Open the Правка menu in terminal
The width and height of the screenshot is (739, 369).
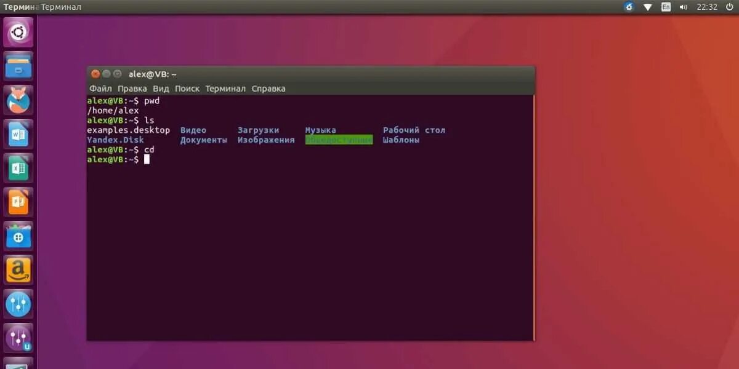pyautogui.click(x=132, y=89)
